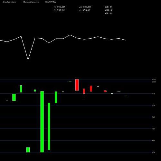Screen dimensions: 161x161
Task: Click the "OC: 0" reading
Action: click(x=109, y=7)
